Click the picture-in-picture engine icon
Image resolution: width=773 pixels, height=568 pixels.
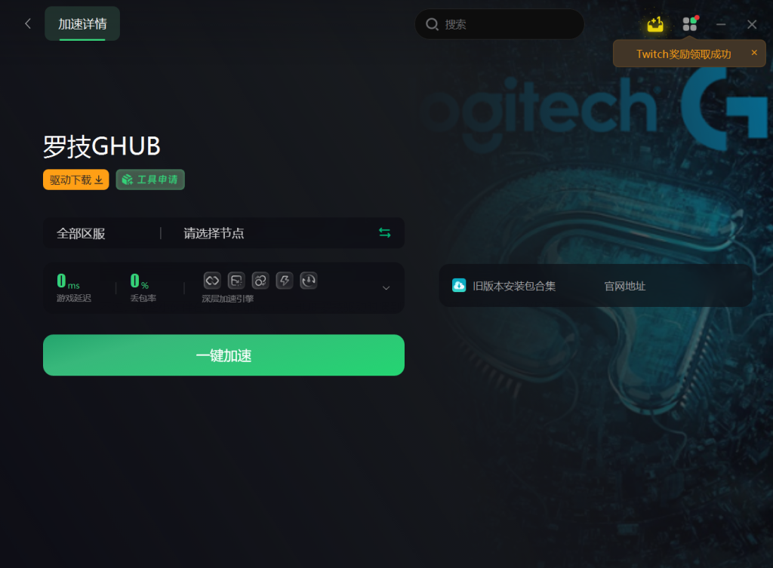(x=236, y=281)
